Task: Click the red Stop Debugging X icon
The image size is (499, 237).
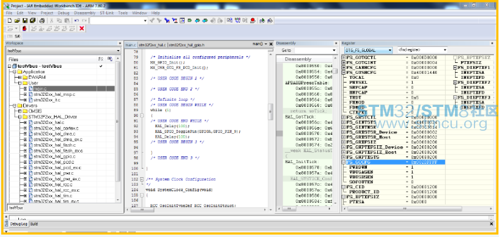Action: pos(81,29)
